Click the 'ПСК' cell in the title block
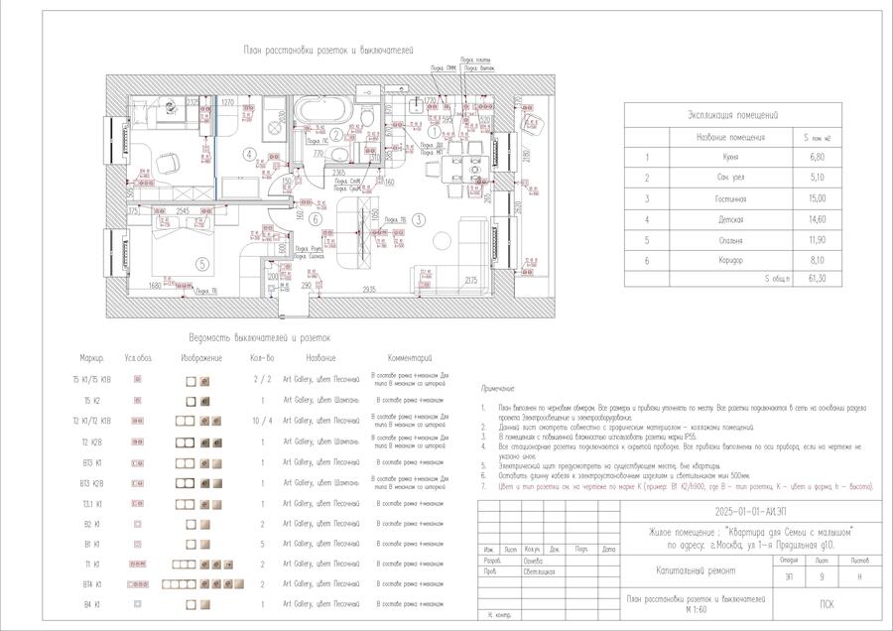The height and width of the screenshot is (631, 893). point(827,604)
